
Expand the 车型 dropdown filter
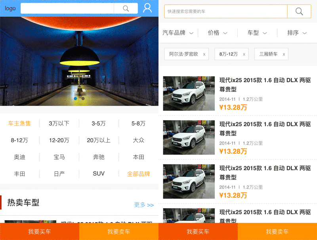tap(257, 33)
